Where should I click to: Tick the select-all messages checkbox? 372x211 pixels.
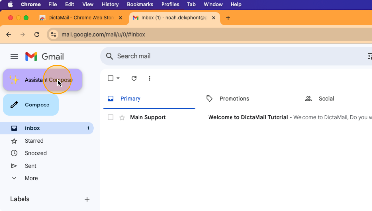110,78
